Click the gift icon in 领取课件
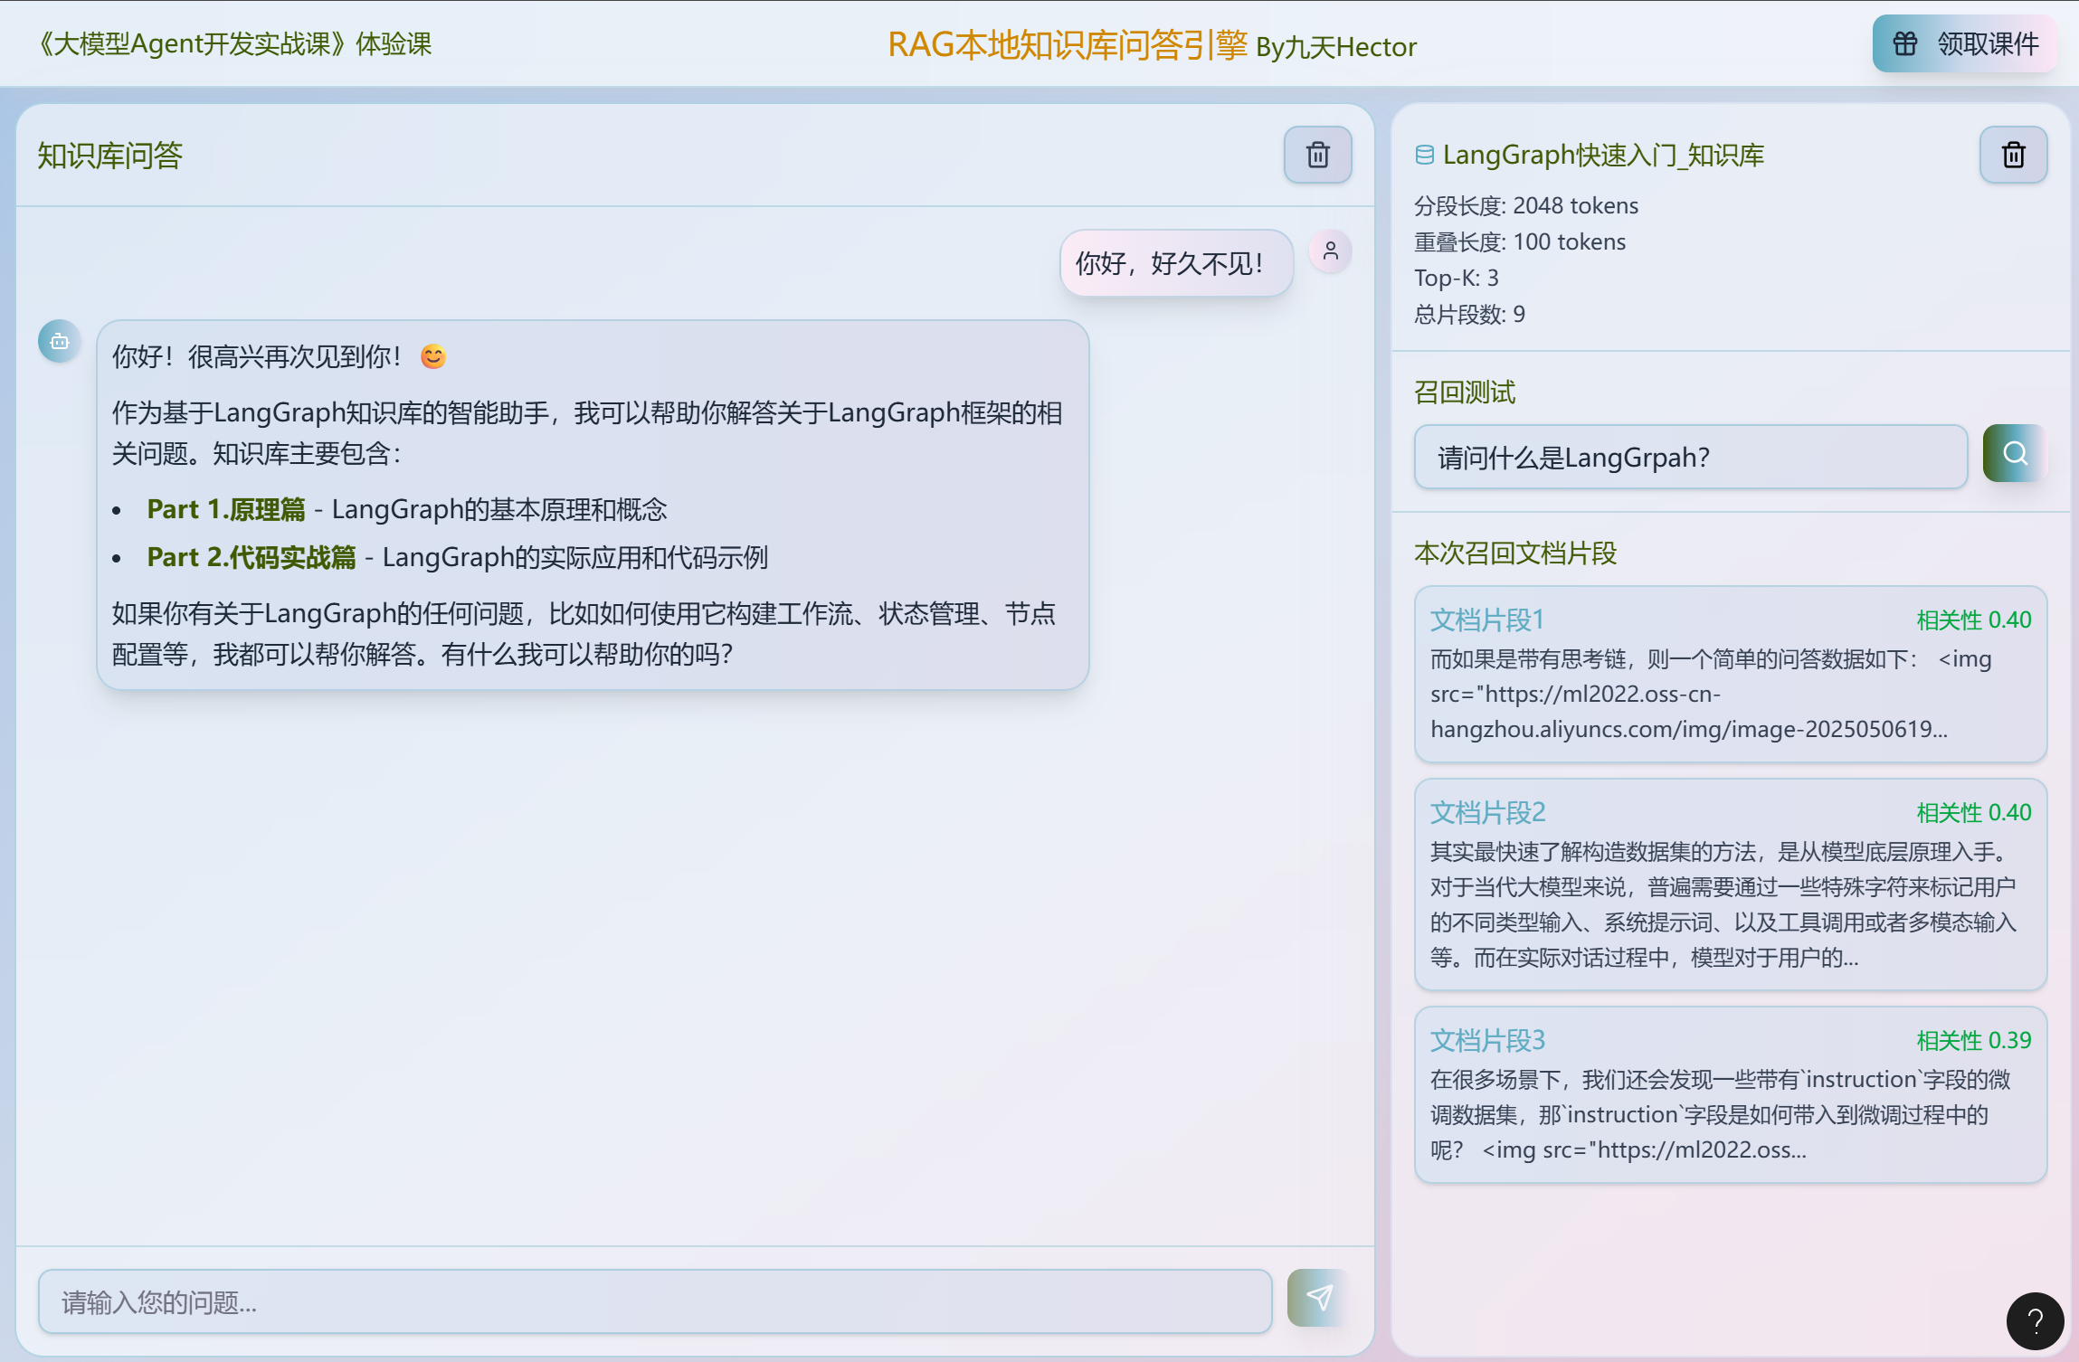Screen dimensions: 2079x1362 (1905, 43)
